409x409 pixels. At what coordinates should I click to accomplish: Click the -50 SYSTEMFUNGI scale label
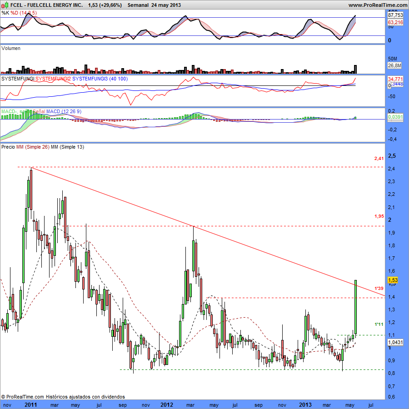[x=392, y=96]
